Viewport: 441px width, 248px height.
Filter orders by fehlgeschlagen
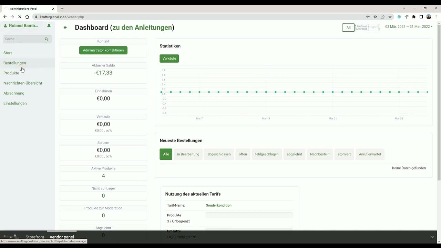tap(267, 154)
